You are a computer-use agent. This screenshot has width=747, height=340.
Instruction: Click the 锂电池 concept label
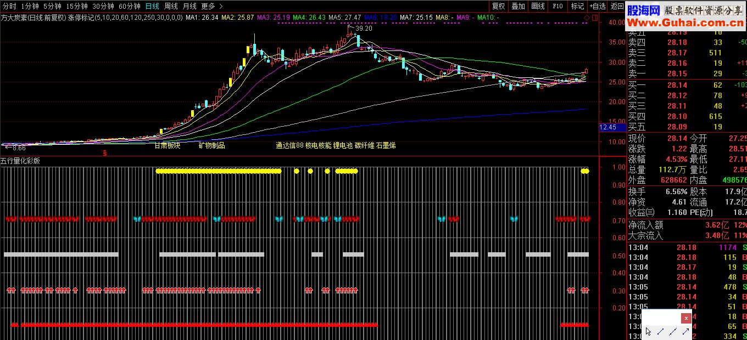343,146
